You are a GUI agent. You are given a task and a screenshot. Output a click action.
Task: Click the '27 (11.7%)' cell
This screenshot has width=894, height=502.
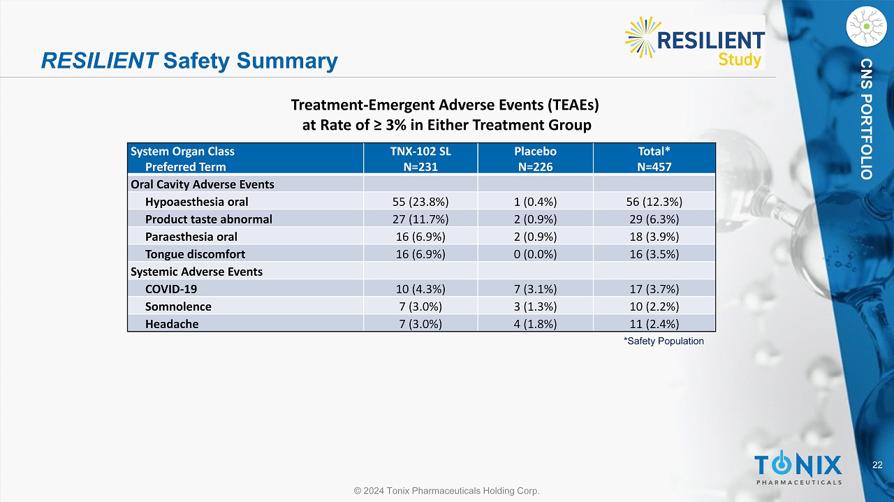coord(421,219)
